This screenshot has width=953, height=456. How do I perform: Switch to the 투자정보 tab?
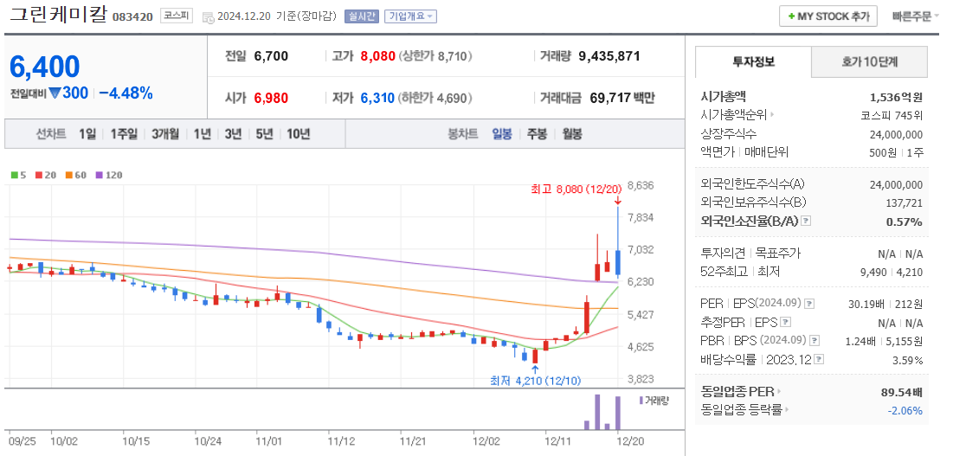(x=753, y=62)
